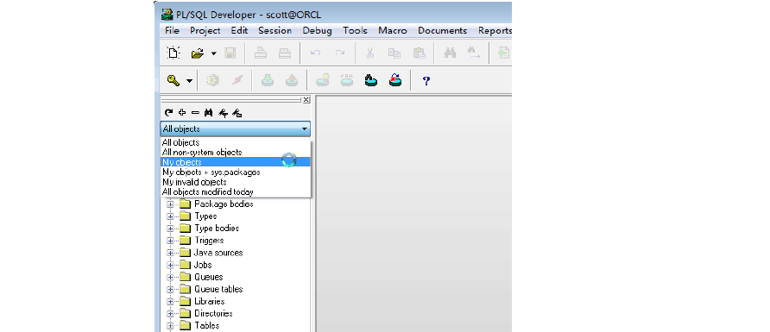Click the Find binoculars icon in main toolbar
The image size is (770, 332).
point(450,53)
